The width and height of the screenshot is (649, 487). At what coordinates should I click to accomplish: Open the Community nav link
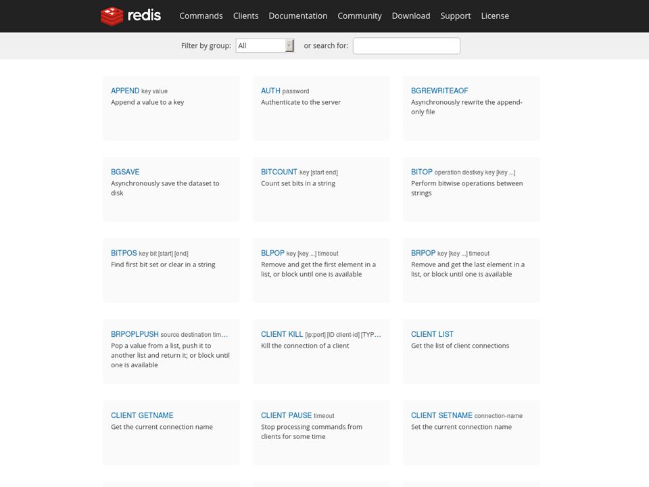coord(359,16)
